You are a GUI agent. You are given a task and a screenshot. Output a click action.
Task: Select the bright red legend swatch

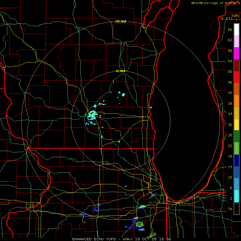pos(236,77)
